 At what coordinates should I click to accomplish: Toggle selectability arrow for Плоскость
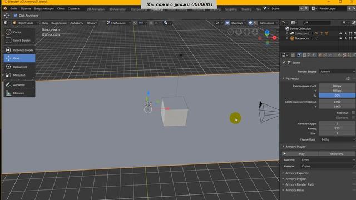pyautogui.click(x=345, y=38)
